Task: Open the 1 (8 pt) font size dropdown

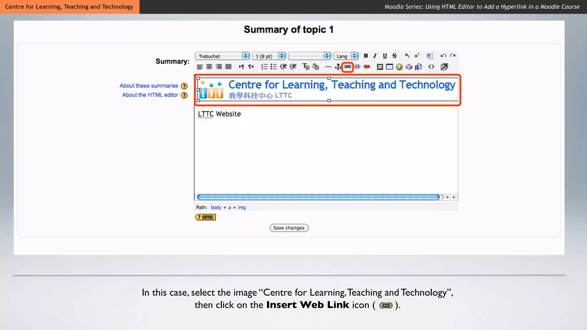Action: (x=269, y=56)
